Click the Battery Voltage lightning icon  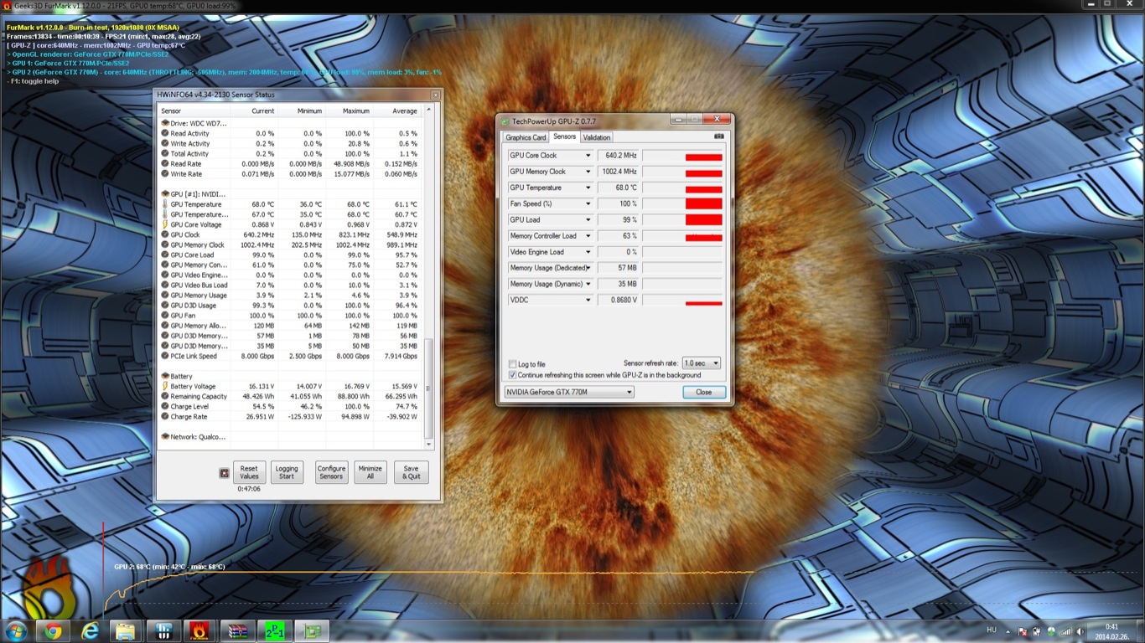point(164,387)
